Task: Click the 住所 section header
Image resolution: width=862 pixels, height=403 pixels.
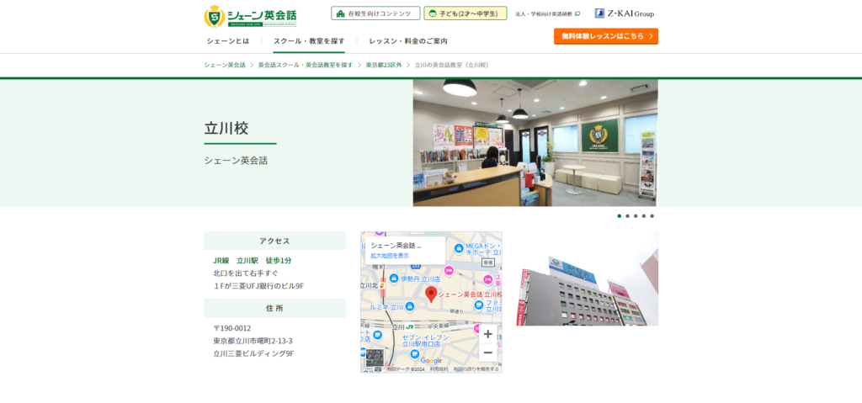Action: 275,309
